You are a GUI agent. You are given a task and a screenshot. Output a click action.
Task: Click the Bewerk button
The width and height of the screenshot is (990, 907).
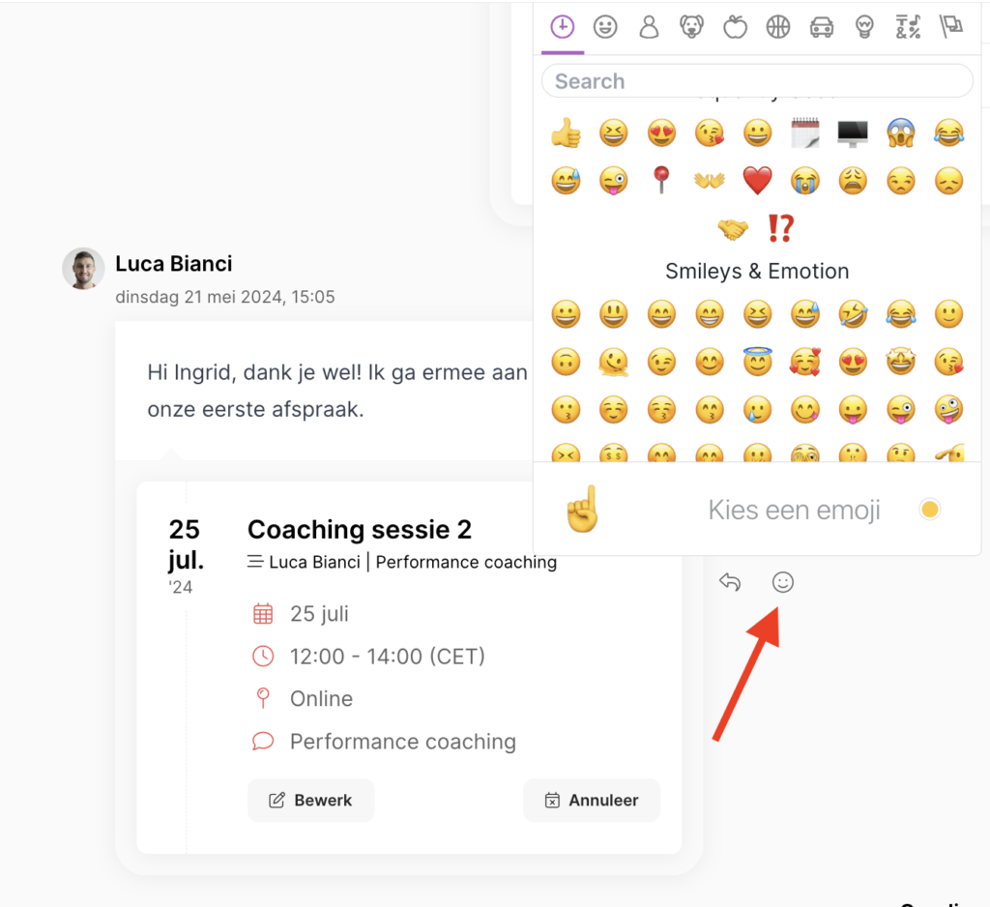(310, 801)
